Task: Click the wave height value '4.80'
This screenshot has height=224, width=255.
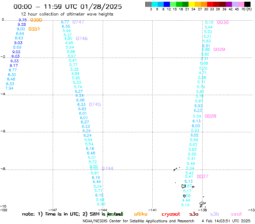Action: tap(68, 39)
